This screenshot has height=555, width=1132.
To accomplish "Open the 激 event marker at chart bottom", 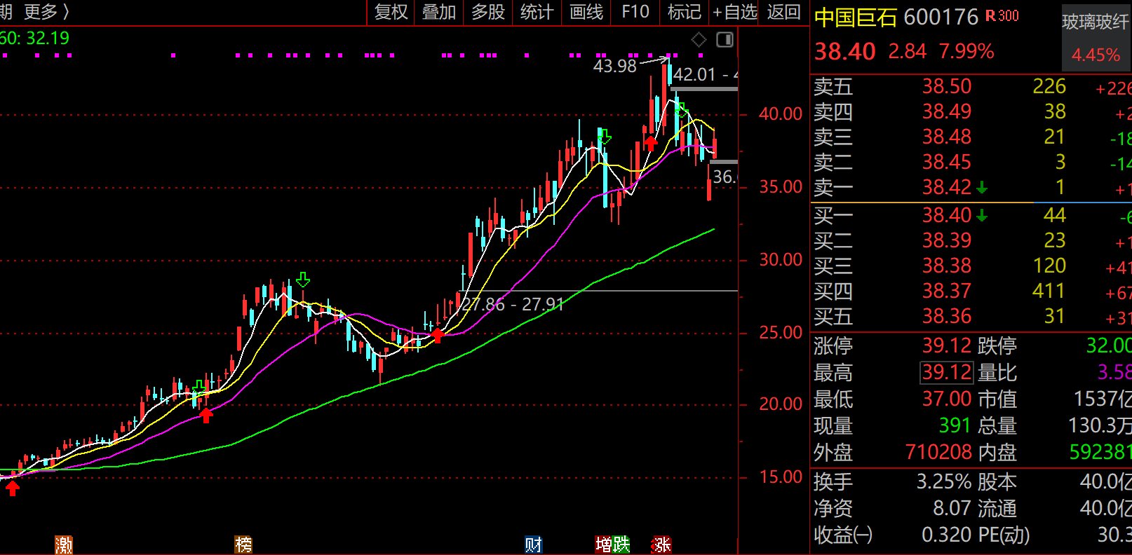I will click(64, 545).
